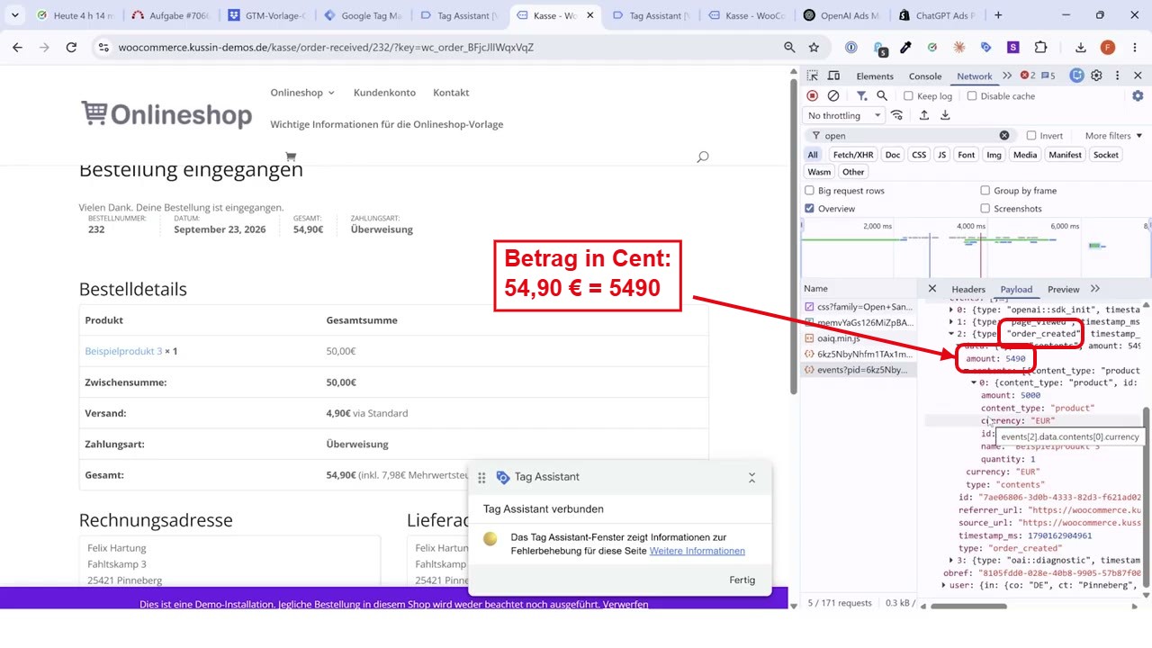Open the shopping cart icon in shop menu
1152x648 pixels.
290,156
